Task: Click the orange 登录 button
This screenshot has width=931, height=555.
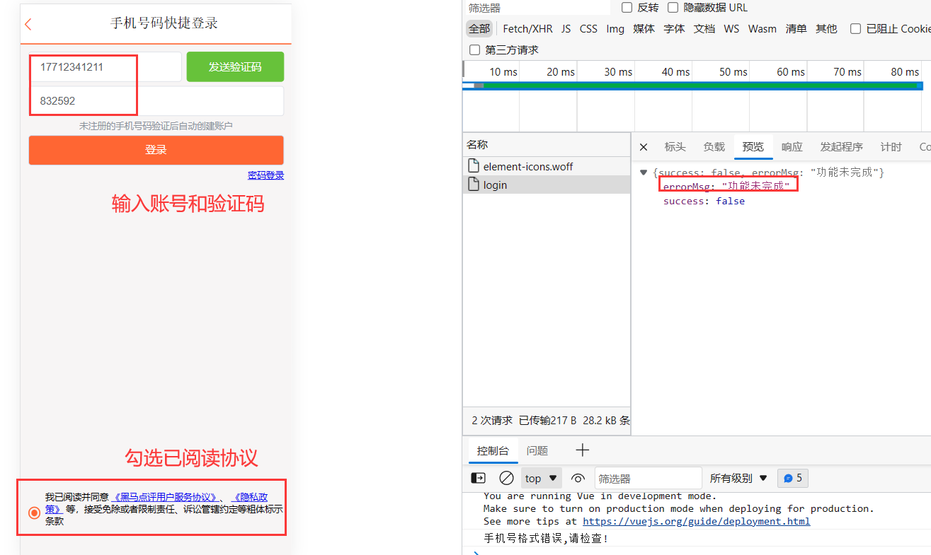Action: [156, 150]
